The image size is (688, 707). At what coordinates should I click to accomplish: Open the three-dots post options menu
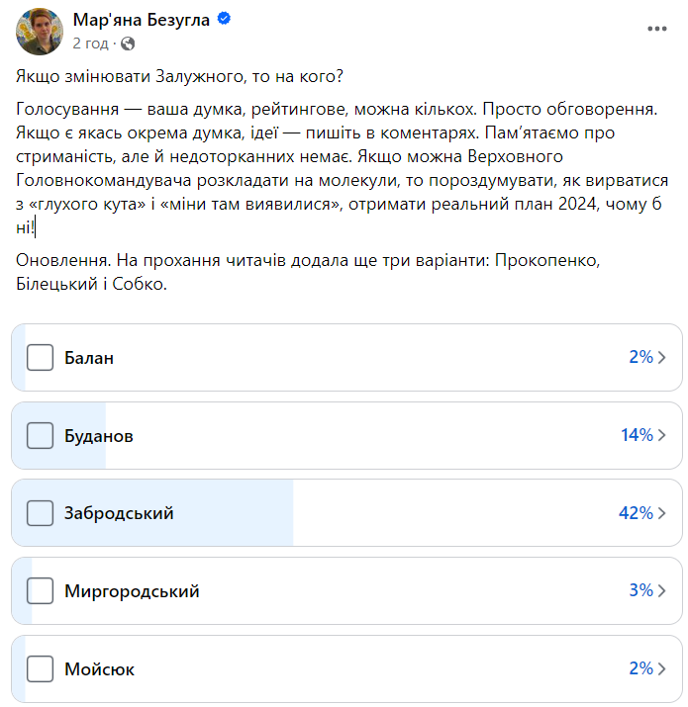click(x=657, y=29)
